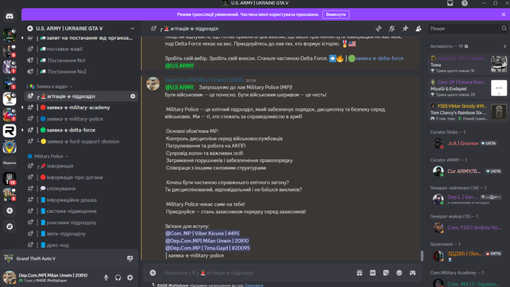Dismiss the purple streamer mode banner
The width and height of the screenshot is (510, 287).
click(x=504, y=14)
